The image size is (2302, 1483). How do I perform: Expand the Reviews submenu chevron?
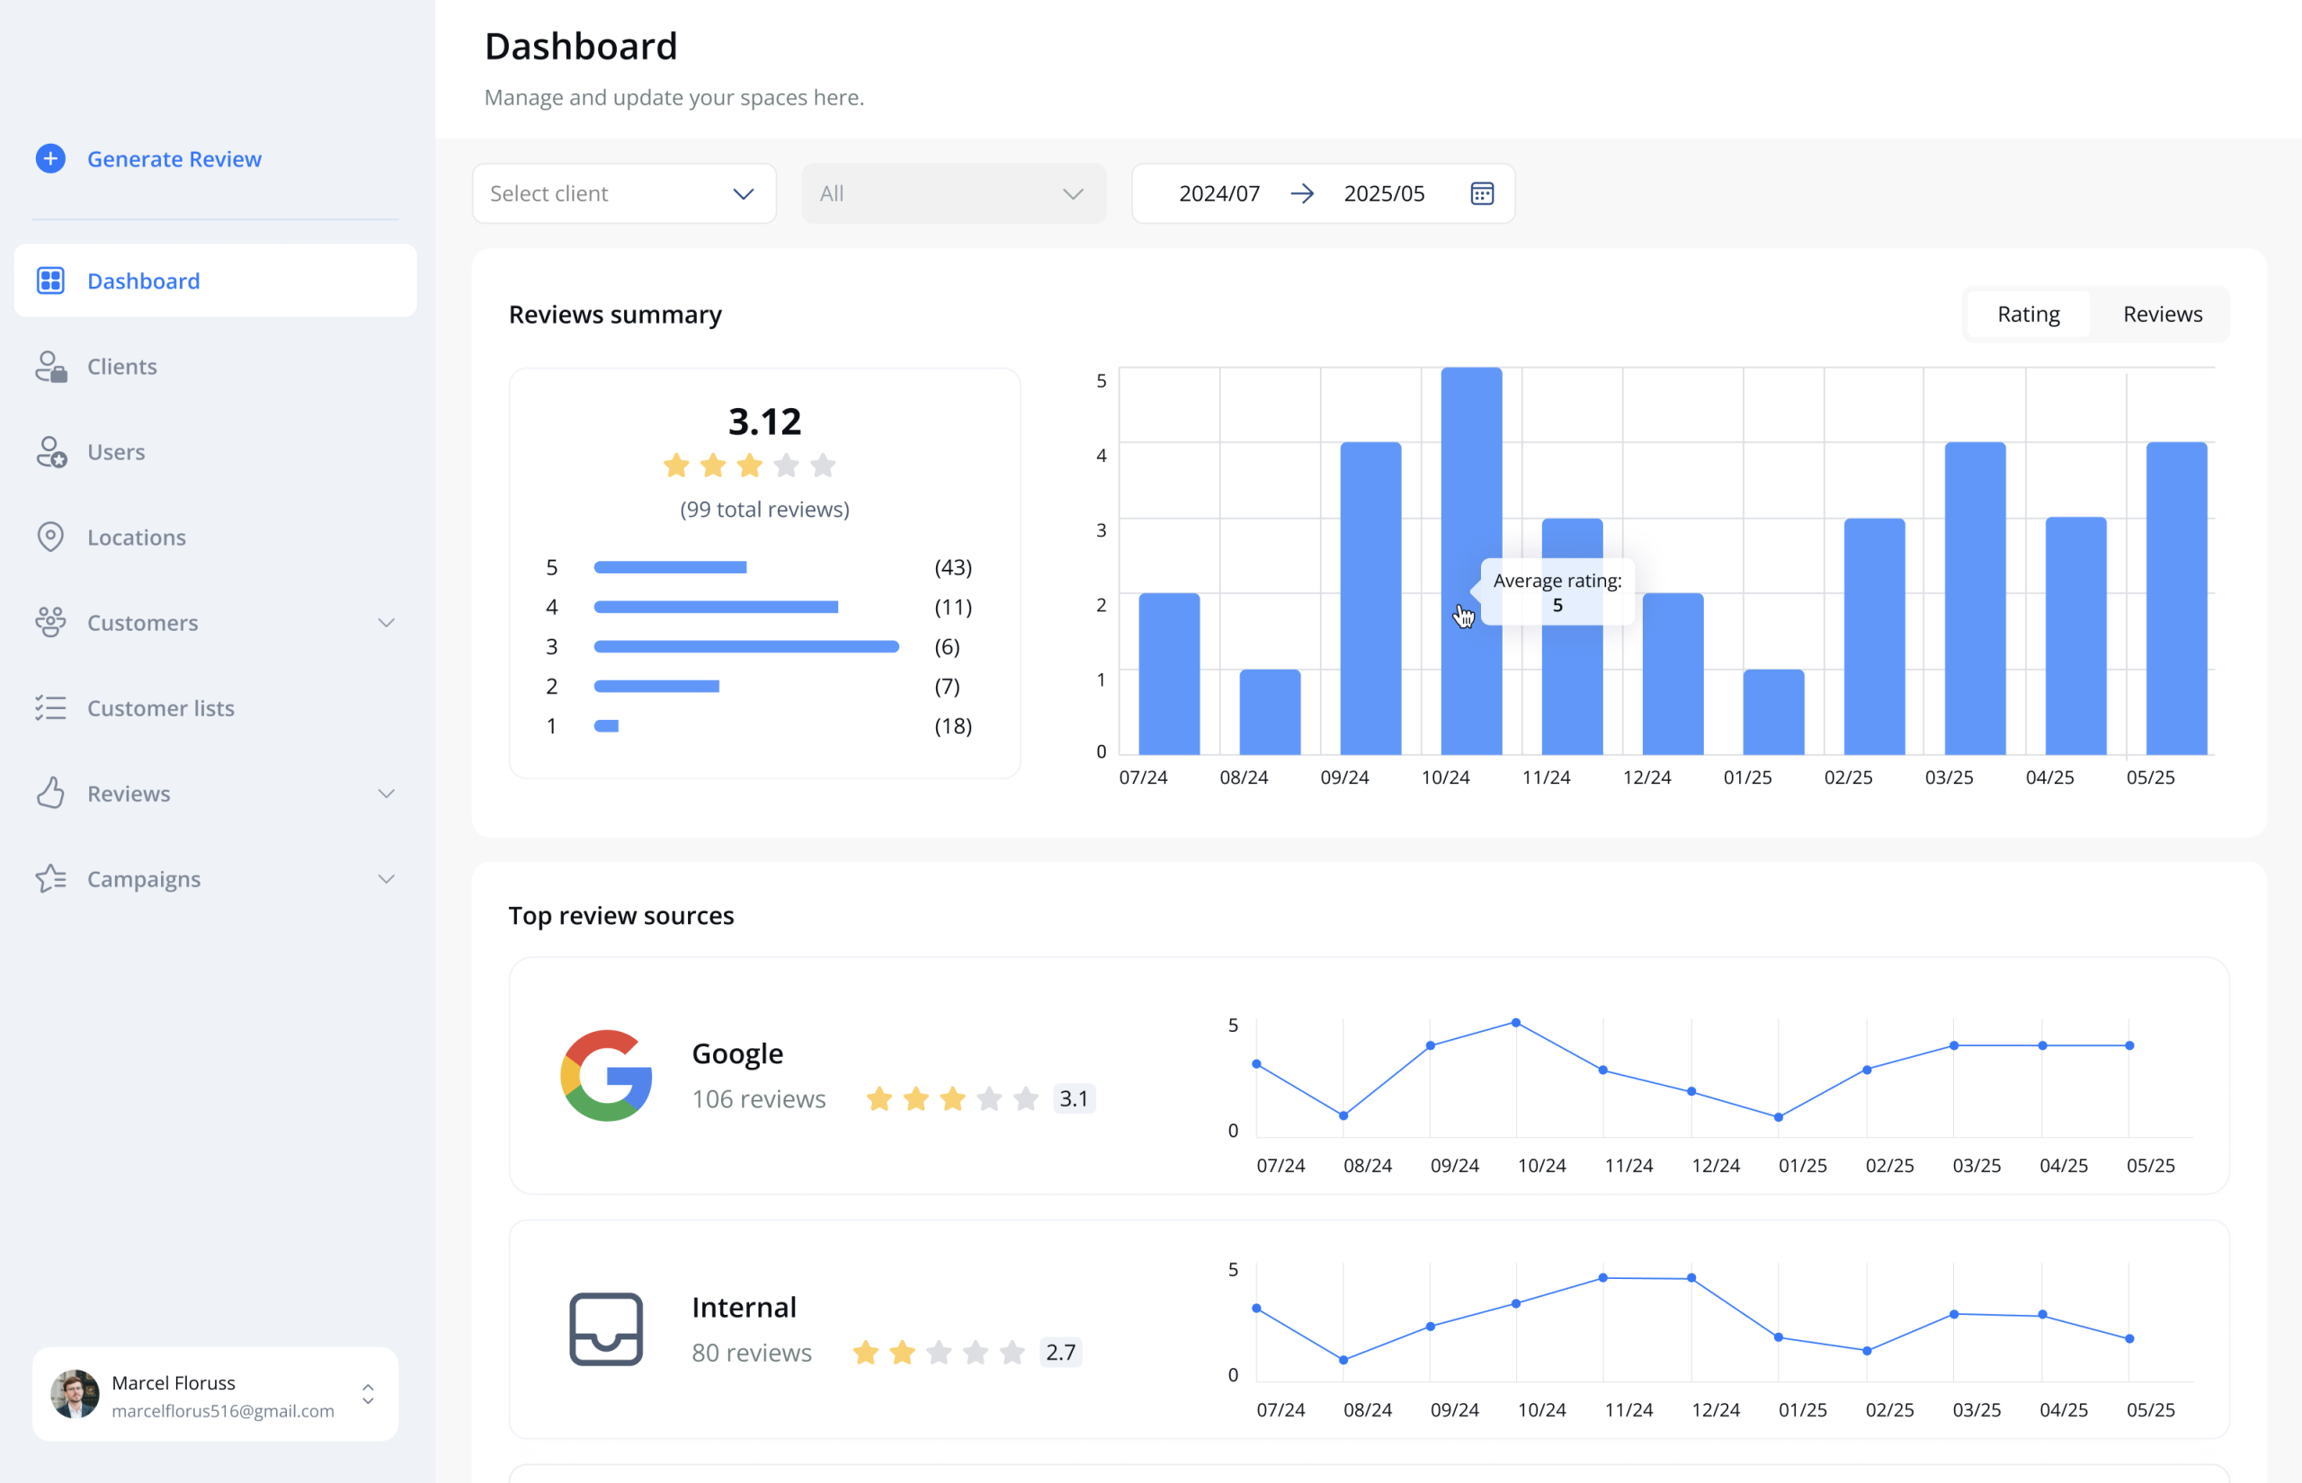pos(387,794)
